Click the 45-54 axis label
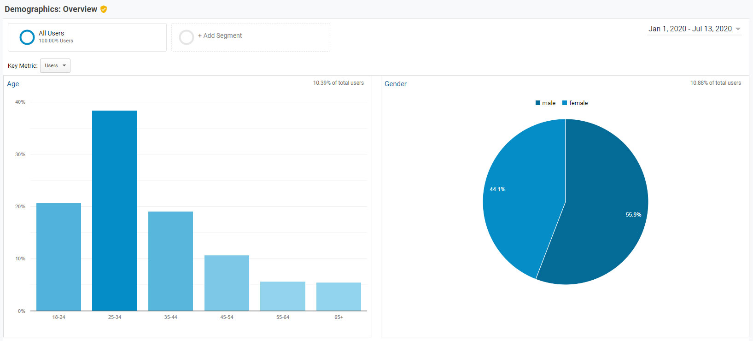 227,317
